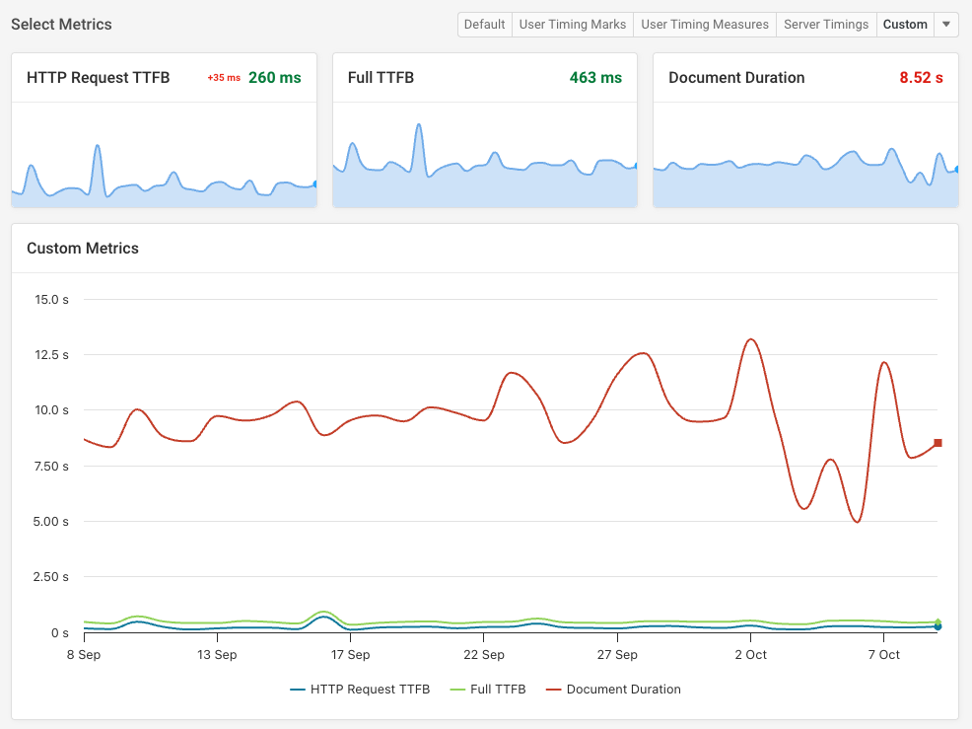
Task: Open the HTTP Request TTFB metric card
Action: 165,130
